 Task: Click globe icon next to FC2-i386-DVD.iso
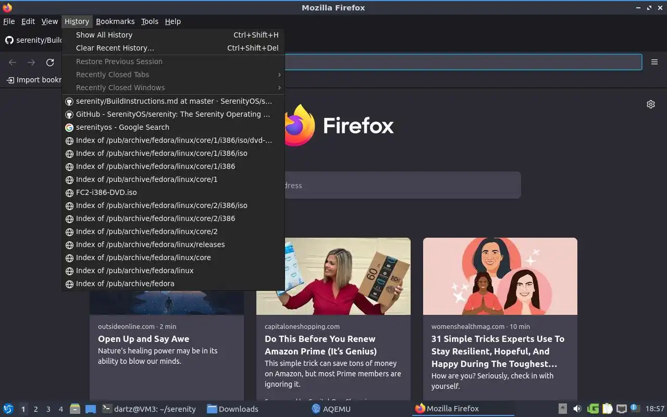(69, 192)
